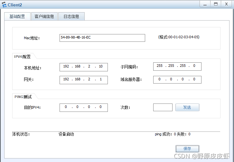Click the IPV4配置 group heading

click(23, 57)
